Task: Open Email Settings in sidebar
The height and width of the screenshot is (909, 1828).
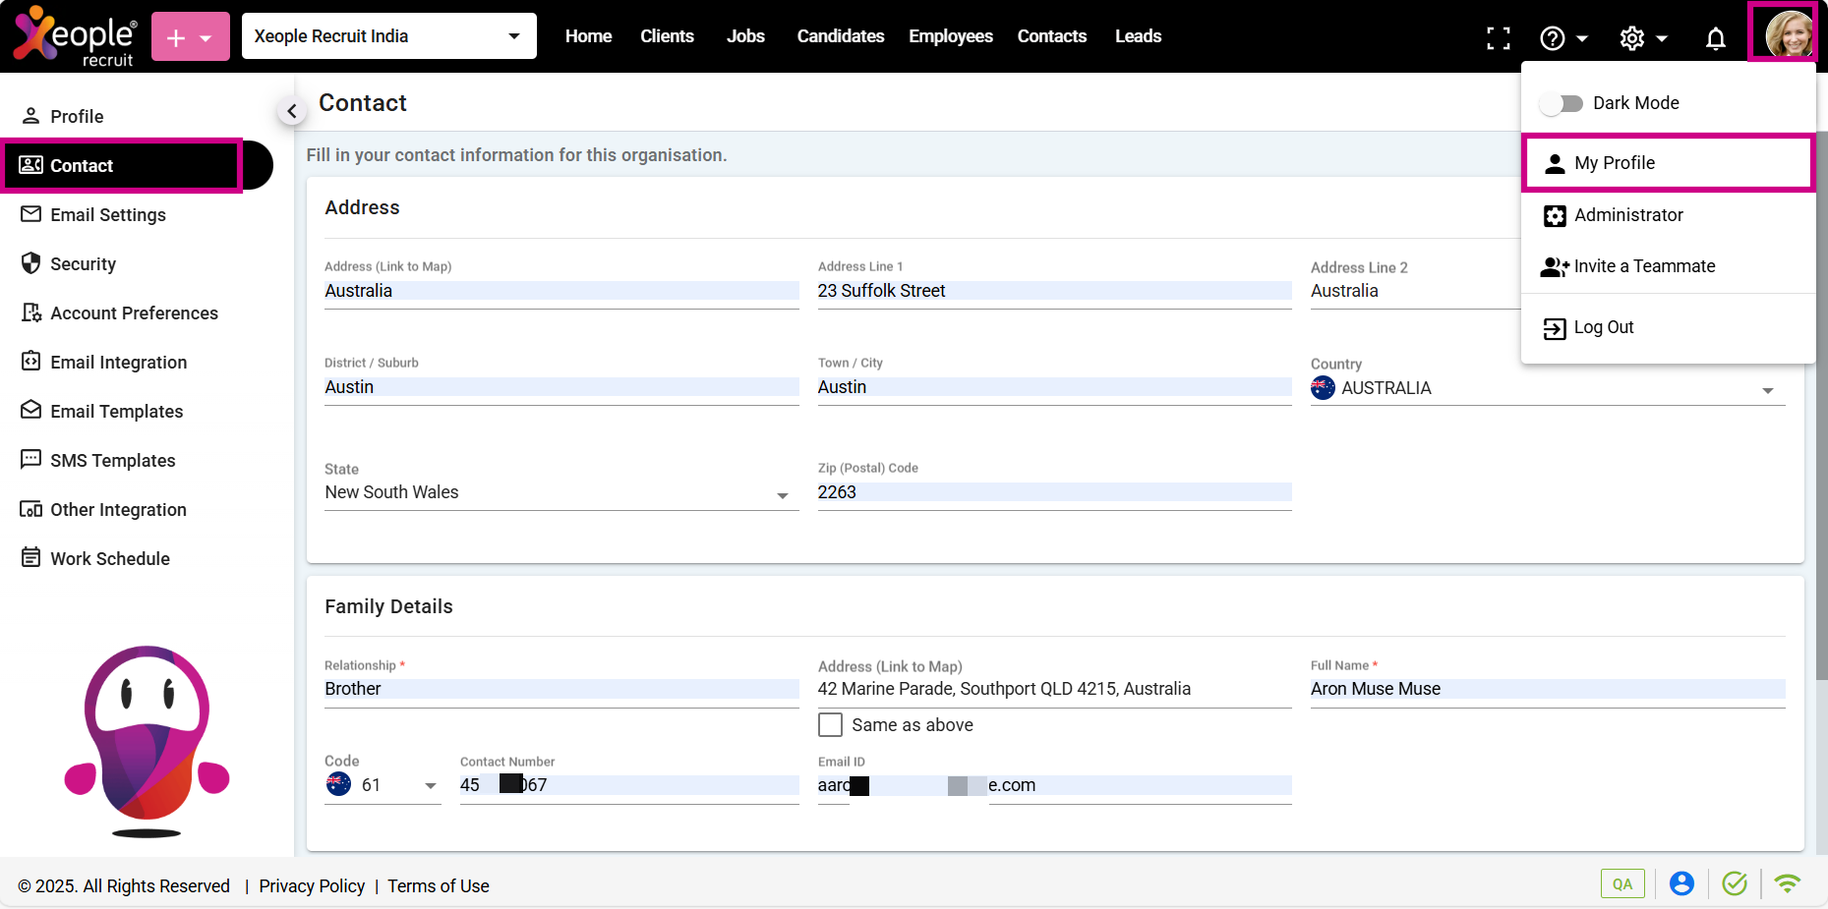Action: 108,215
